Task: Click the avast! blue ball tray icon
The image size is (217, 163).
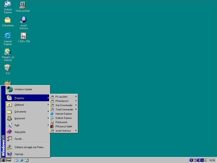Action: tap(198, 160)
